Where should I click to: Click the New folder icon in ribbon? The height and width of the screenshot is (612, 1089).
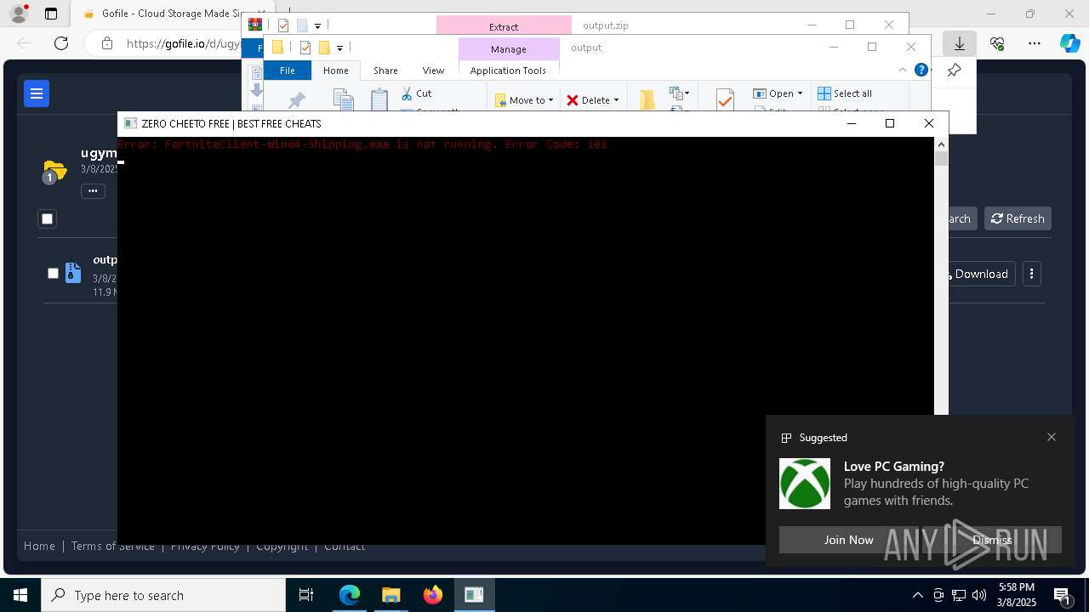click(x=647, y=100)
